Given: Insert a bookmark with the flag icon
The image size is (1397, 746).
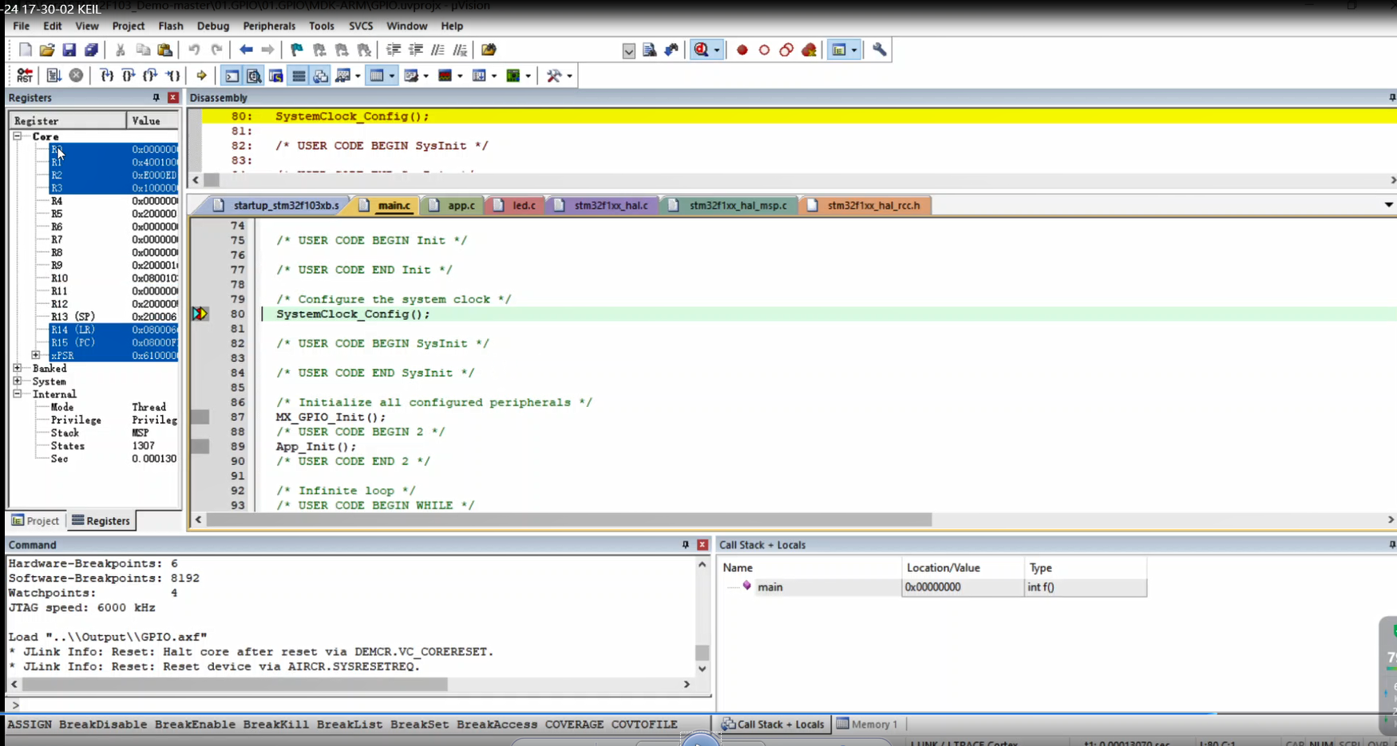Looking at the screenshot, I should coord(297,50).
